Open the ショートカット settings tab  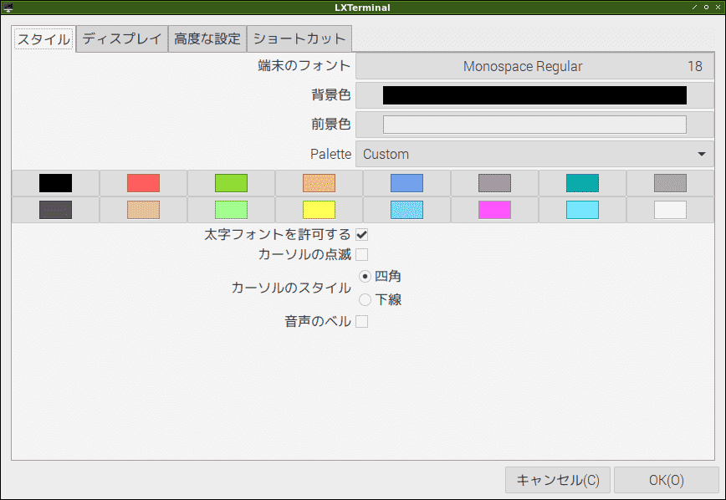click(299, 38)
